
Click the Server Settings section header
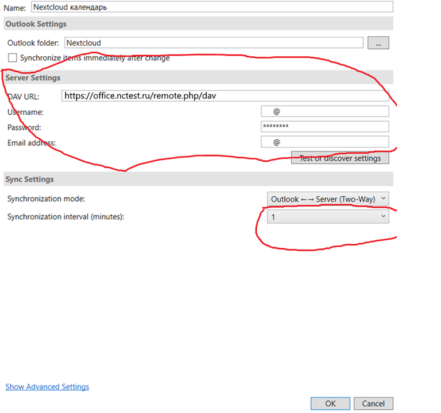(x=33, y=77)
